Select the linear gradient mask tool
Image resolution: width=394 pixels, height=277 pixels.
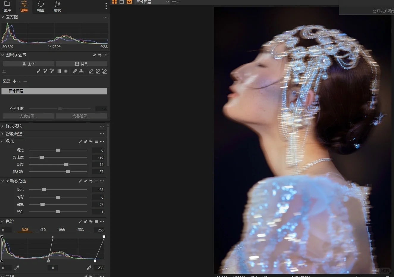click(59, 71)
